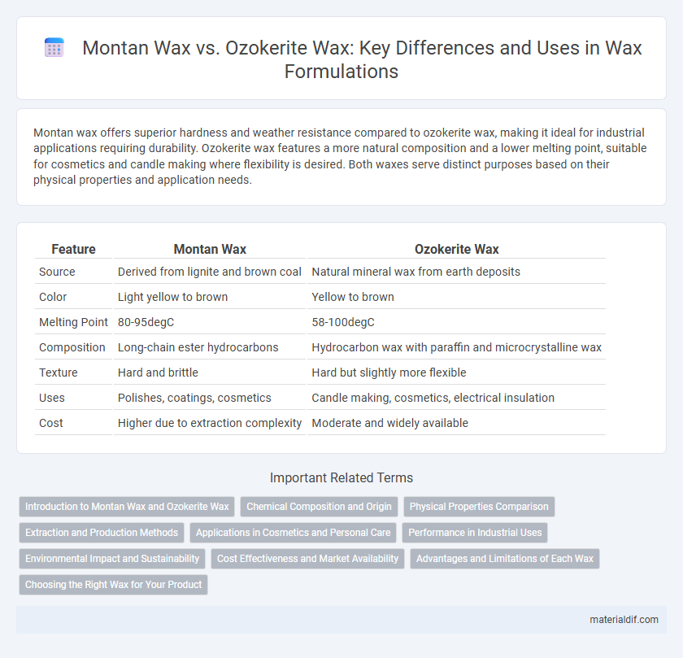Open Performance in Industrial Uses tag
Viewport: 683px width, 658px height.
pyautogui.click(x=475, y=533)
